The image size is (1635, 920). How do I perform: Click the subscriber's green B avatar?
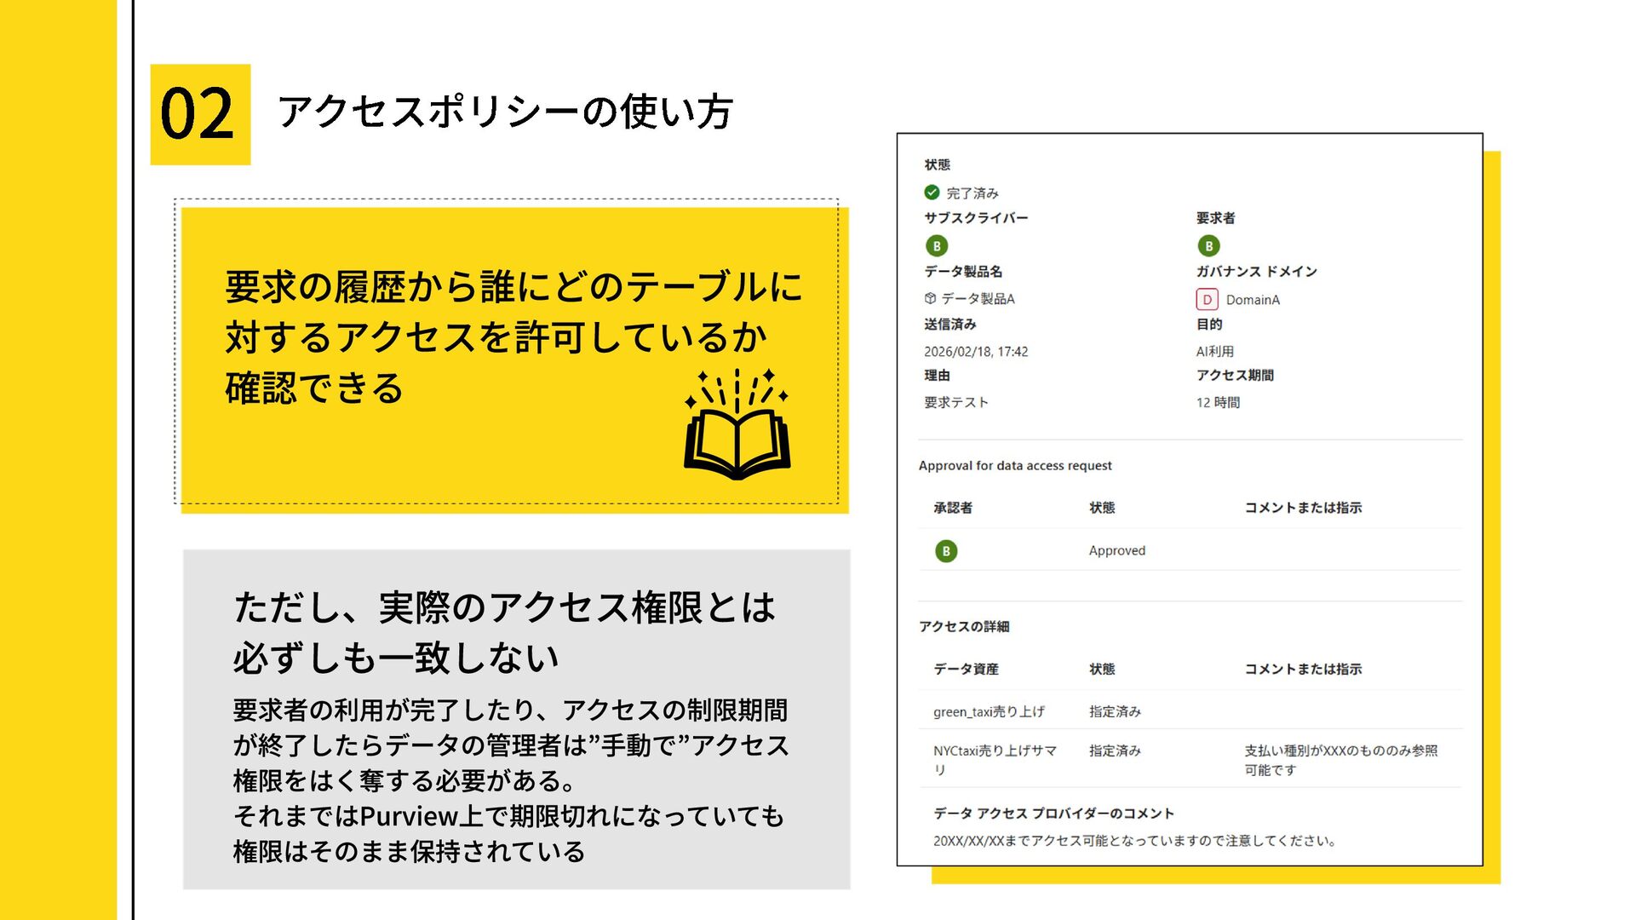click(x=937, y=246)
